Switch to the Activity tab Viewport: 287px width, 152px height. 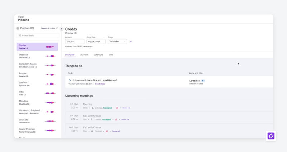(84, 55)
